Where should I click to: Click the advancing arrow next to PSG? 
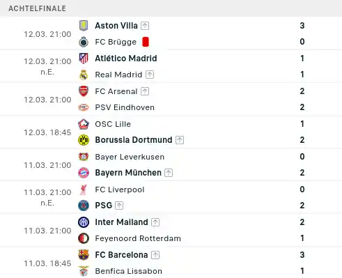[x=119, y=206]
